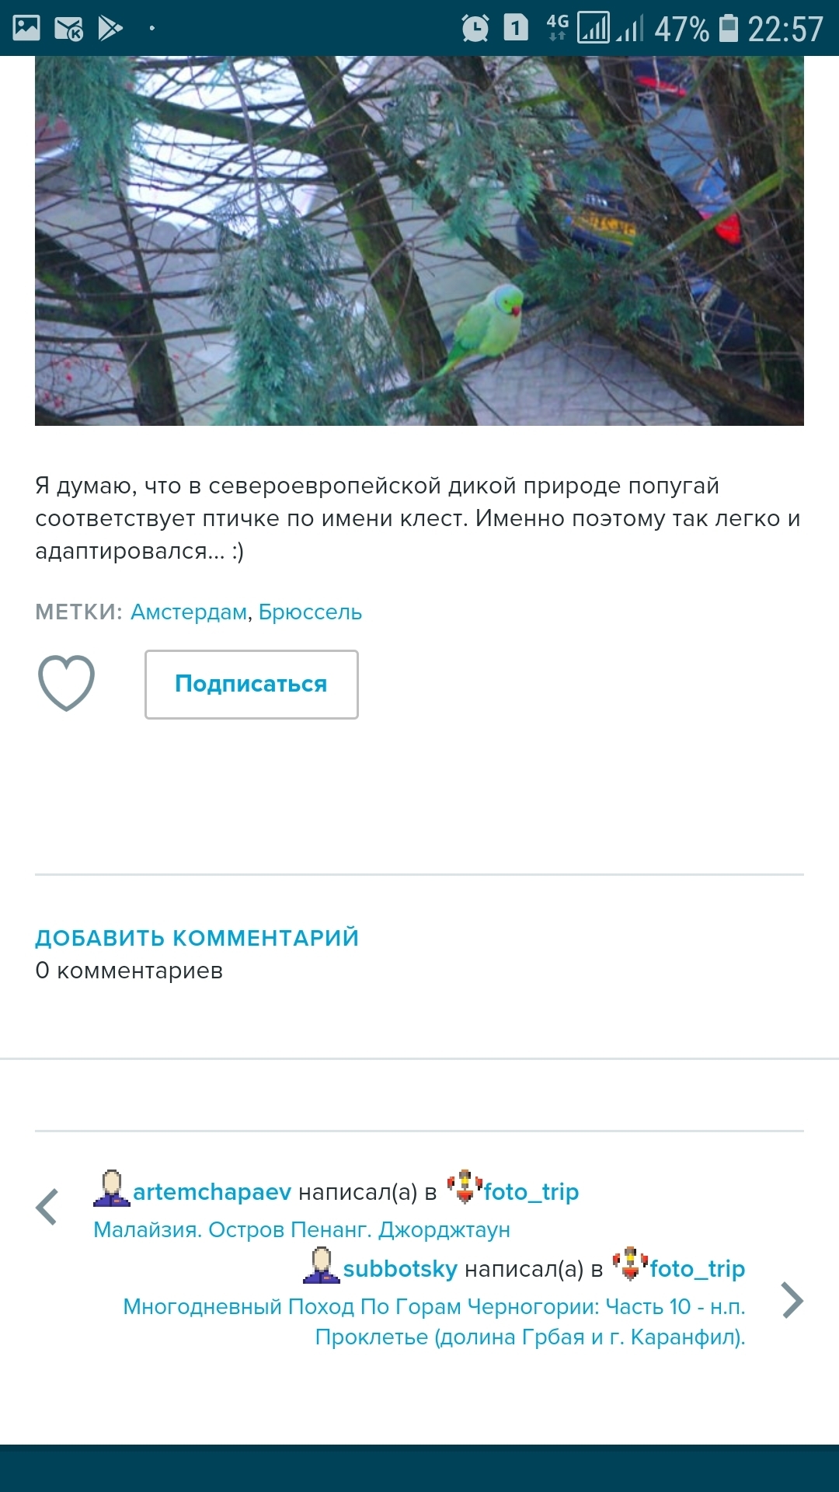Tap the Play Store notification icon
This screenshot has height=1492, width=839.
click(110, 29)
